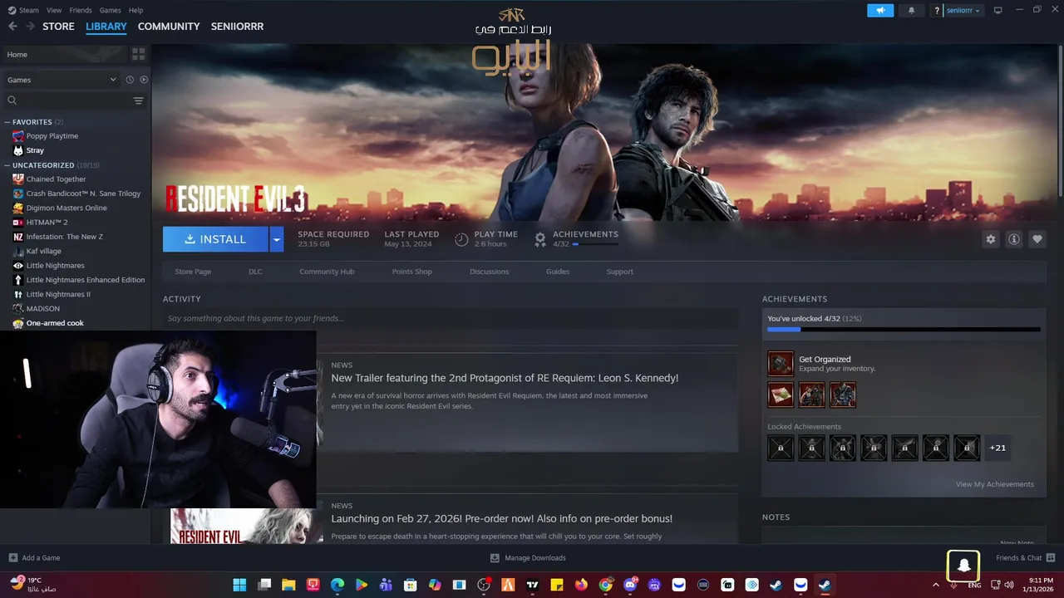Select MADiSON in the games list
The height and width of the screenshot is (598, 1064).
(42, 308)
